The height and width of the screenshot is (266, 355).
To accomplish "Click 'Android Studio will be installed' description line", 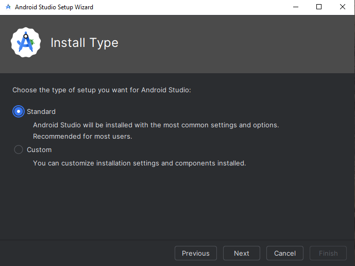I will 156,125.
